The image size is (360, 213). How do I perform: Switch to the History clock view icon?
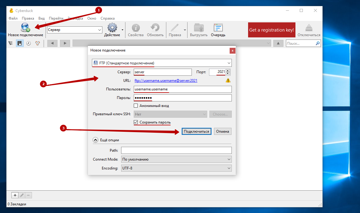(x=29, y=44)
